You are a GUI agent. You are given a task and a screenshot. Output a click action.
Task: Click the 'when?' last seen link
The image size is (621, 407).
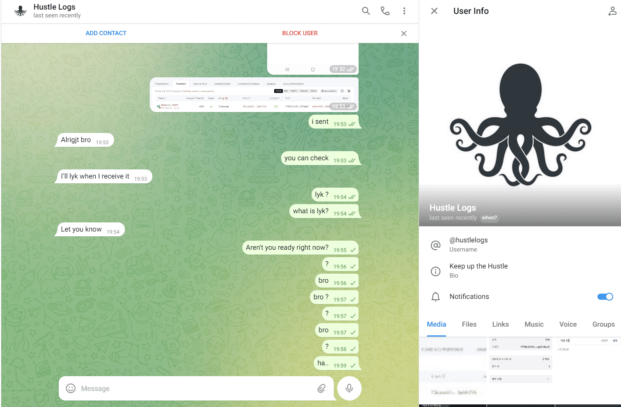pyautogui.click(x=489, y=218)
